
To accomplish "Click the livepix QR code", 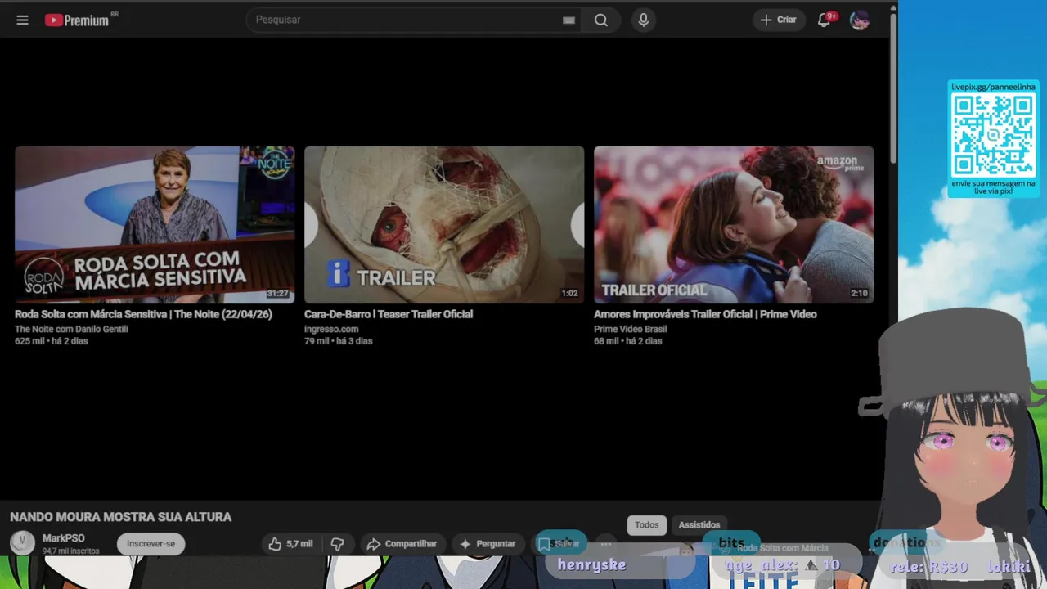I will pos(993,133).
